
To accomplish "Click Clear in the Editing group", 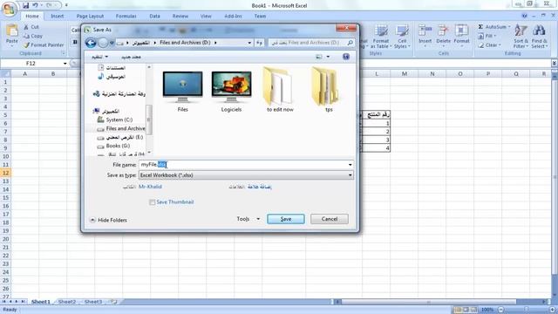I will click(x=489, y=45).
